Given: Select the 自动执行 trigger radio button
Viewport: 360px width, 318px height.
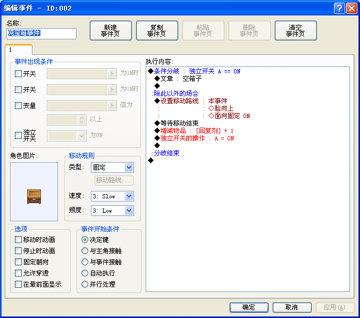Looking at the screenshot, I should pyautogui.click(x=85, y=273).
